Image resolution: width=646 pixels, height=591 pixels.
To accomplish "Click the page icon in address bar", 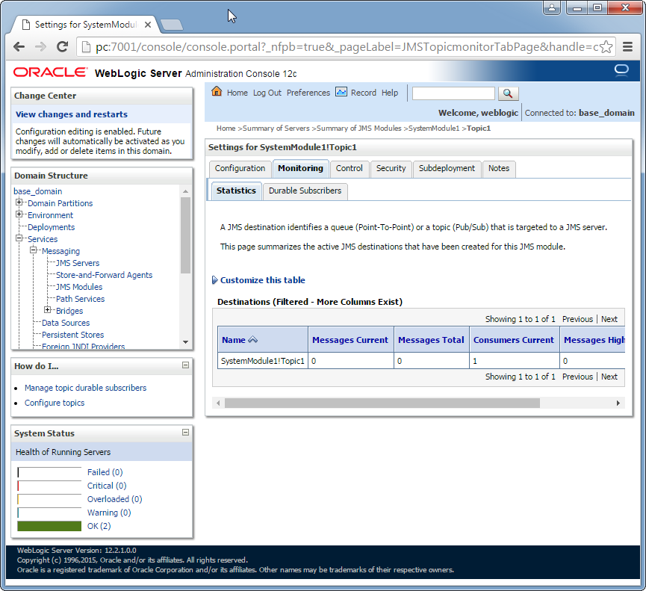I will (86, 47).
